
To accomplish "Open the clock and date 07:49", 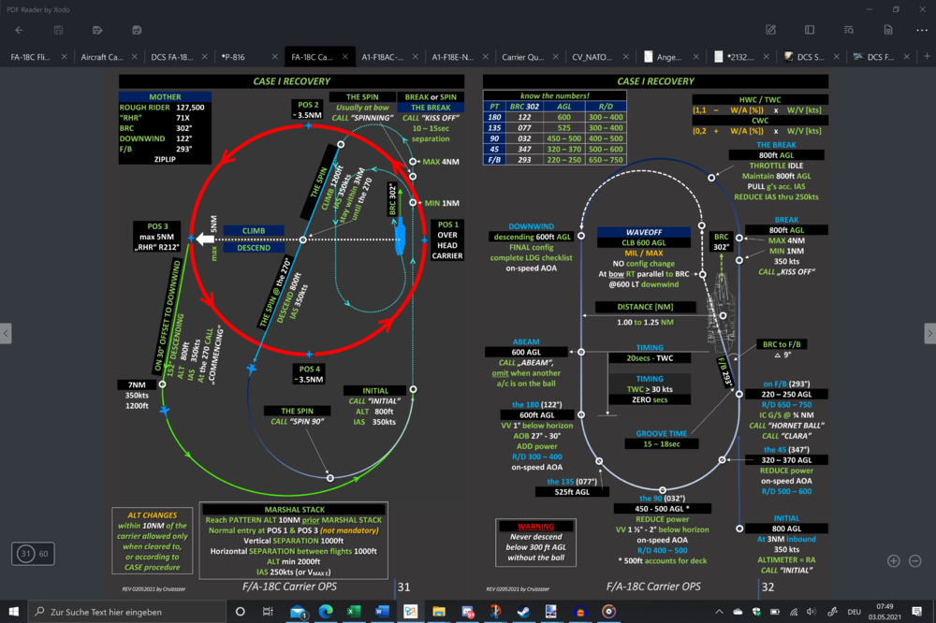I will [x=885, y=612].
